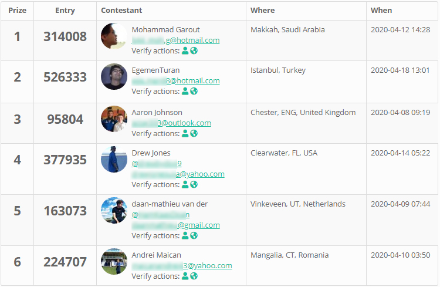Viewport: 440px width, 287px height.
Task: Click Andrei Maican's avatar photo
Action: coord(114,262)
